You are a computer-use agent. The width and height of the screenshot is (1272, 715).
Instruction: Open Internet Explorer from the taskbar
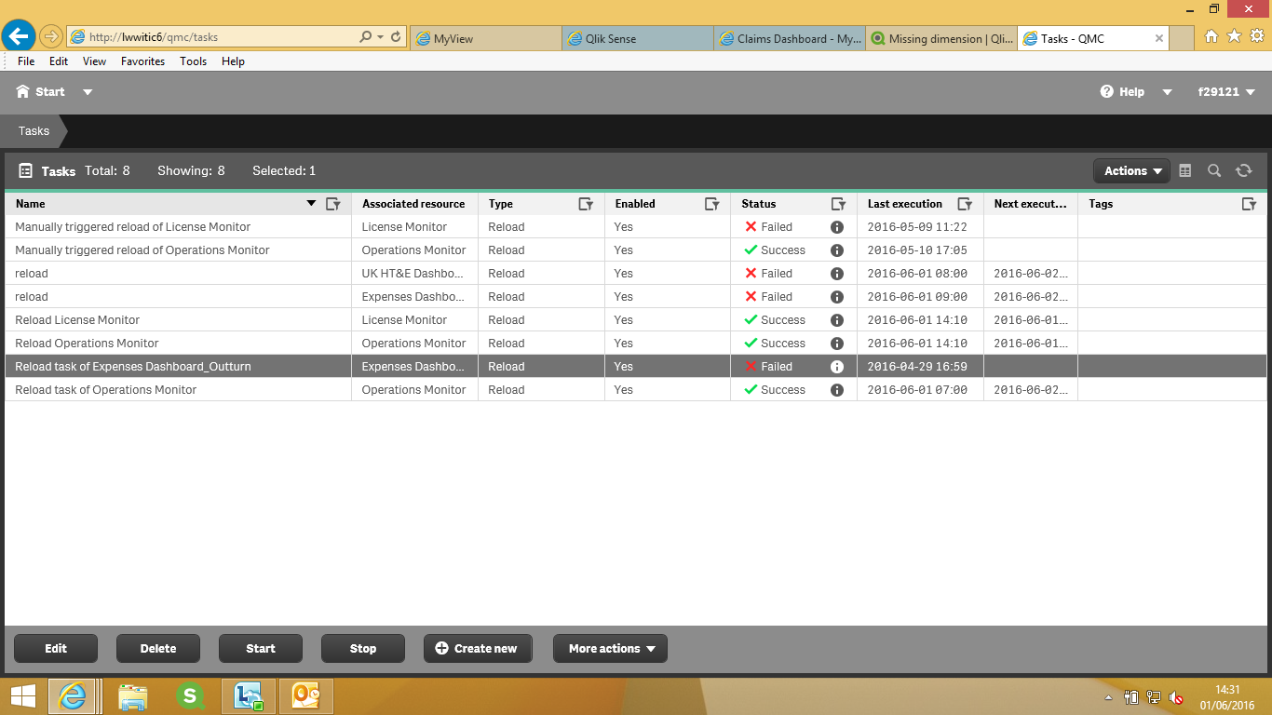coord(73,696)
